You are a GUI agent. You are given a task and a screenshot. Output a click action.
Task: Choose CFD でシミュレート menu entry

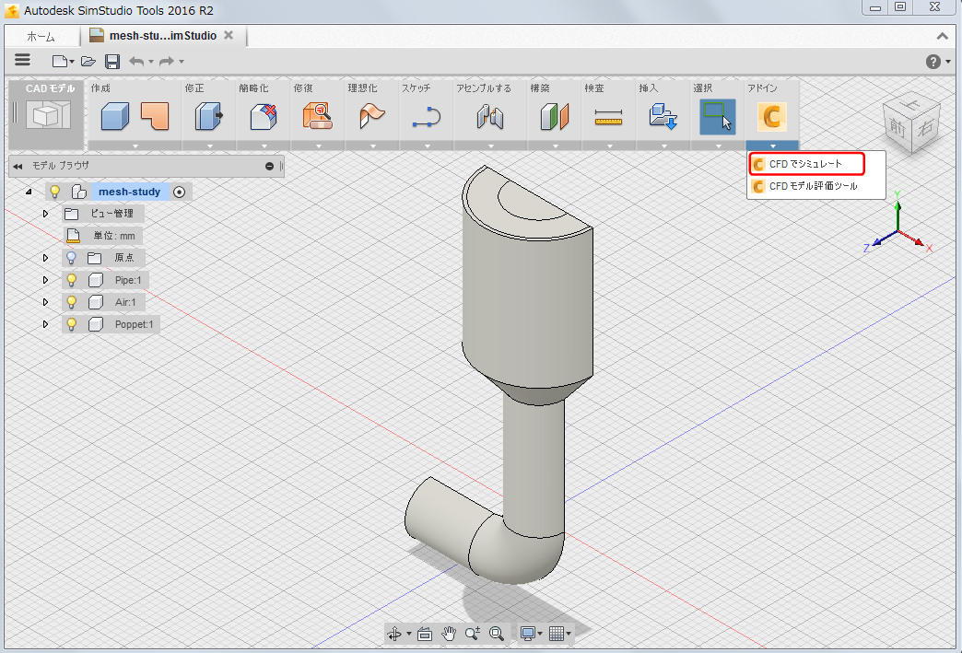805,164
